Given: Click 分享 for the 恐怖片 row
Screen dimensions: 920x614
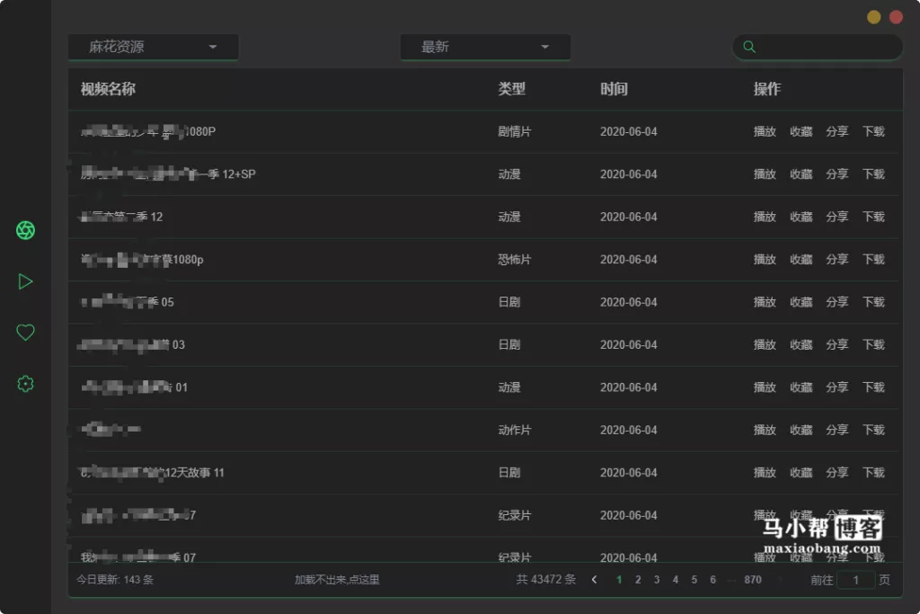Looking at the screenshot, I should tap(837, 260).
